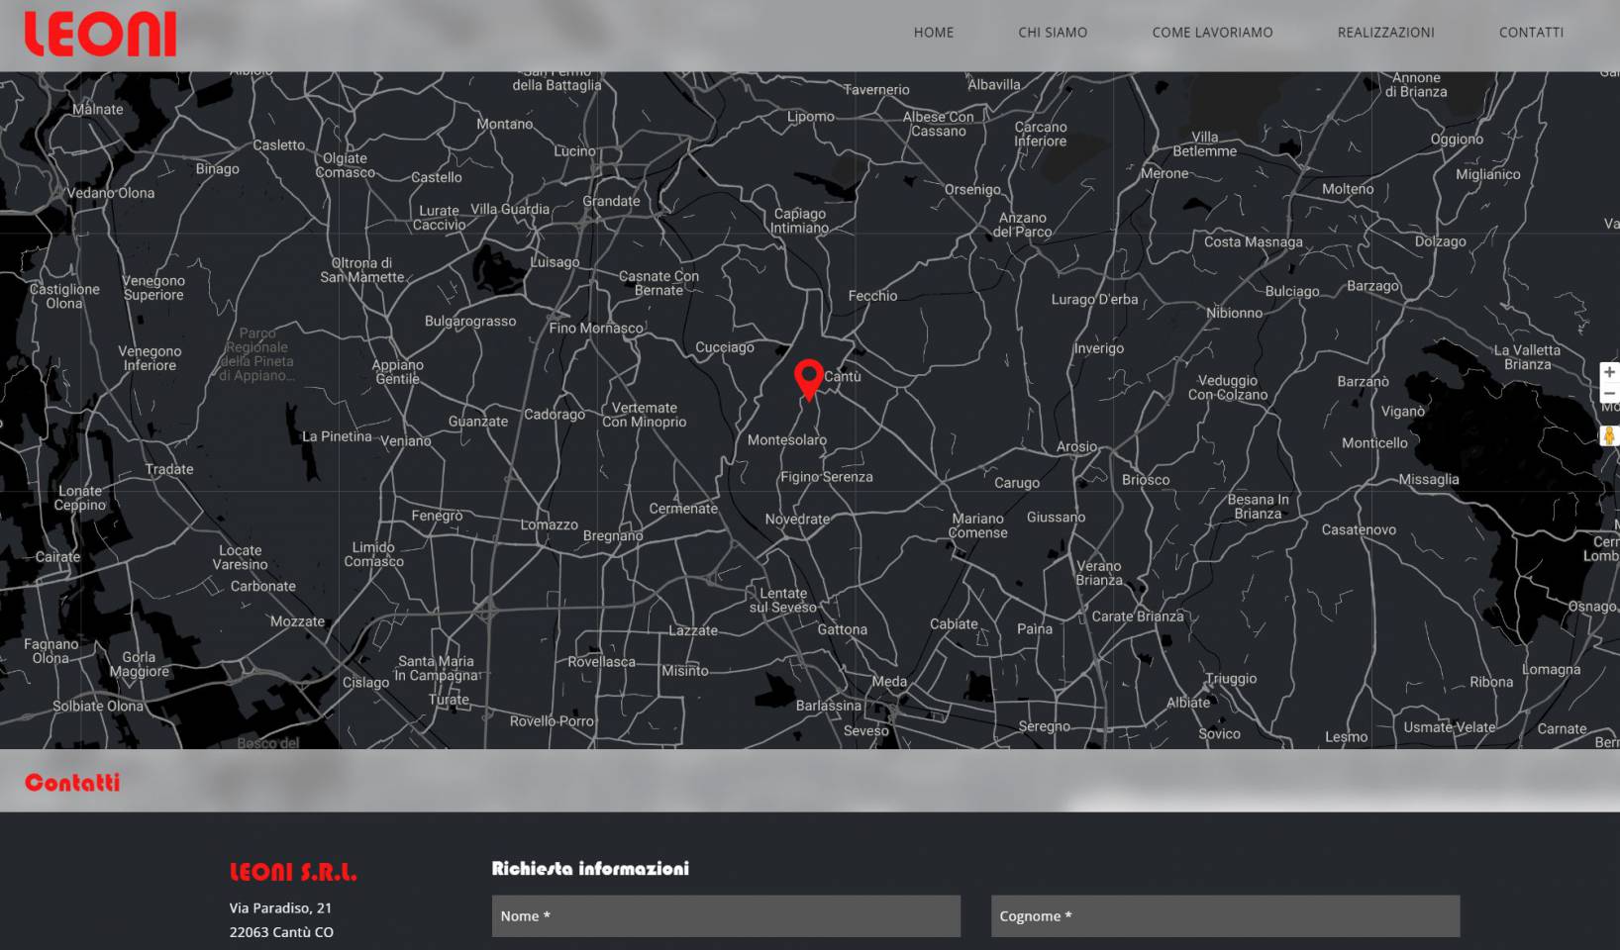Zoom out the map with the minus button
This screenshot has height=950, width=1620.
click(x=1610, y=393)
